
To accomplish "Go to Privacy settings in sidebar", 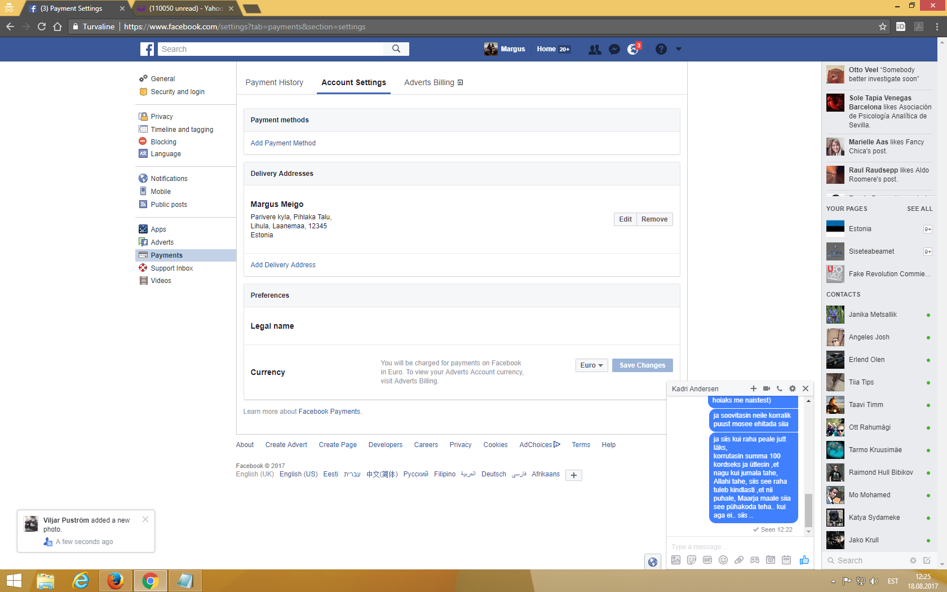I will pos(162,117).
